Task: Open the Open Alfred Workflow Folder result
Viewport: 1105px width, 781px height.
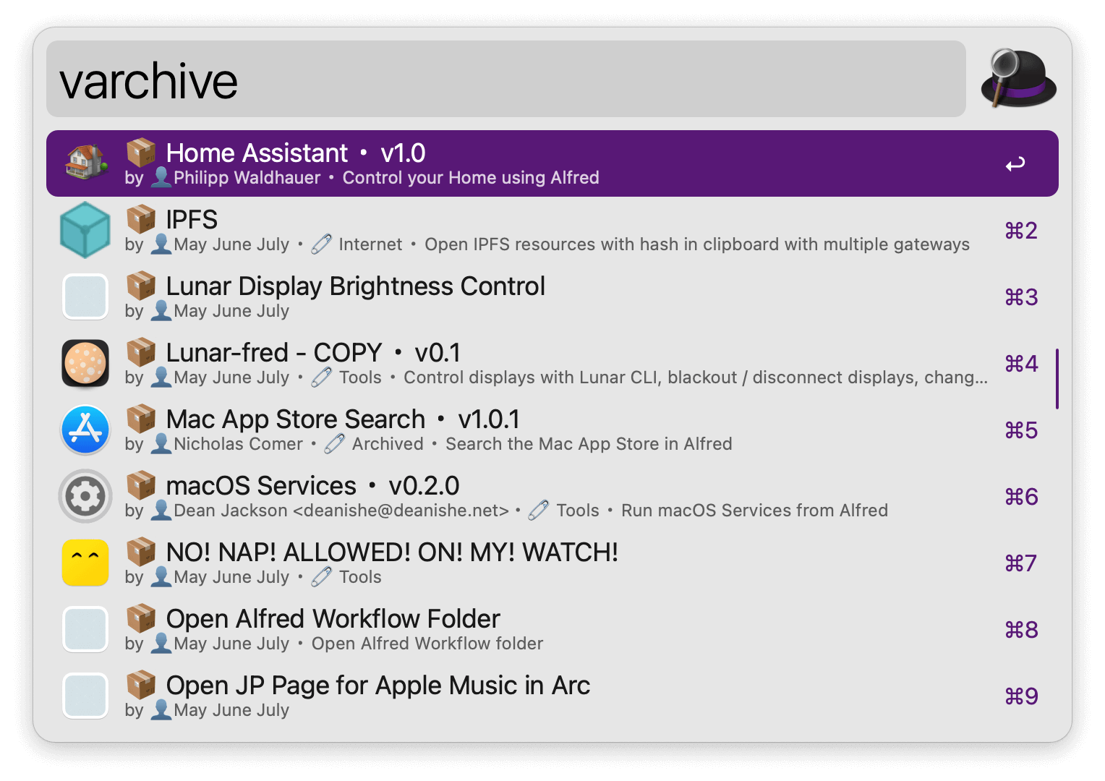Action: click(552, 629)
